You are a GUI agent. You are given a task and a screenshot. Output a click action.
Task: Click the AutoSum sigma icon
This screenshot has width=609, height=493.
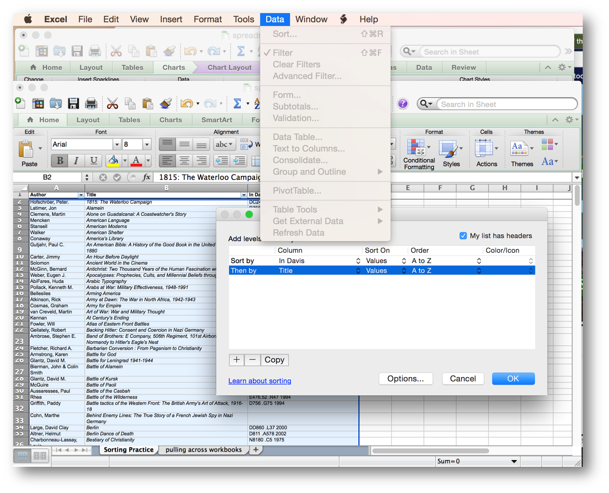click(237, 103)
